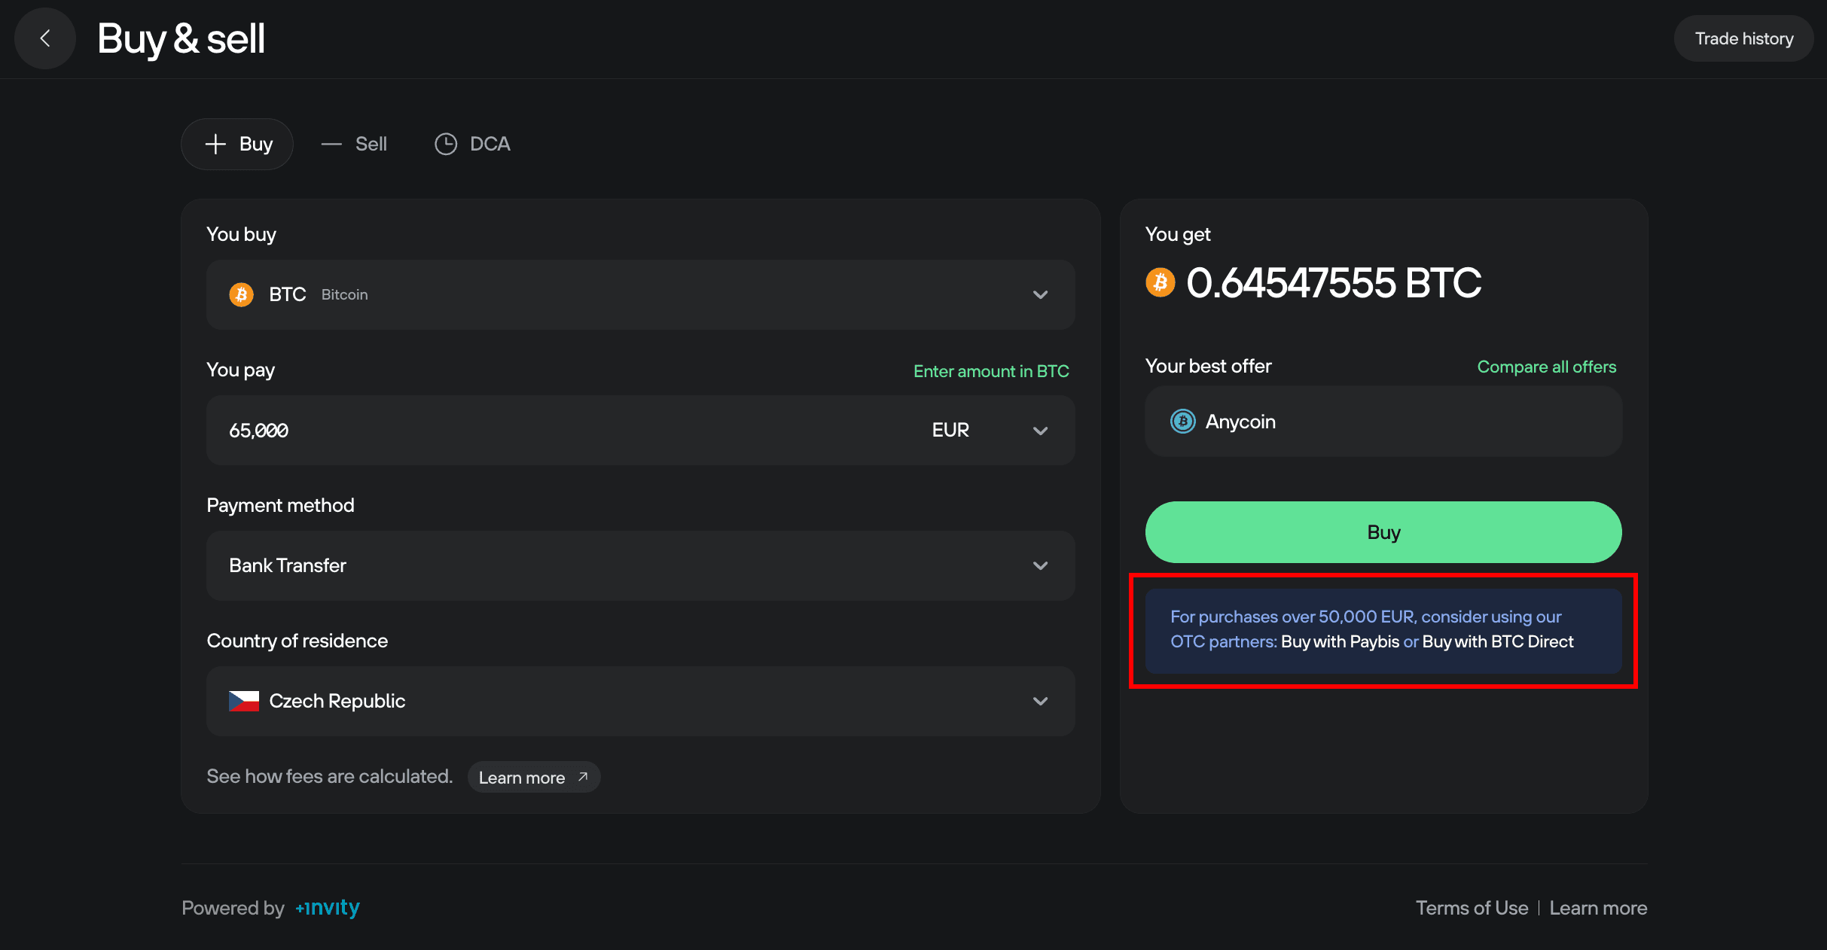This screenshot has width=1827, height=950.
Task: Click the 65,000 amount input field
Action: (527, 431)
